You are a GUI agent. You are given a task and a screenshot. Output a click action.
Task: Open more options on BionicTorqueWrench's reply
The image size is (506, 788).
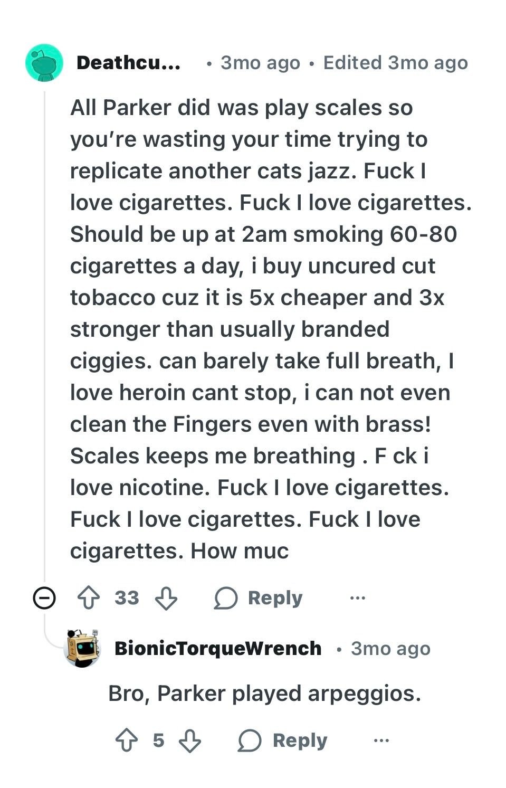tap(381, 741)
